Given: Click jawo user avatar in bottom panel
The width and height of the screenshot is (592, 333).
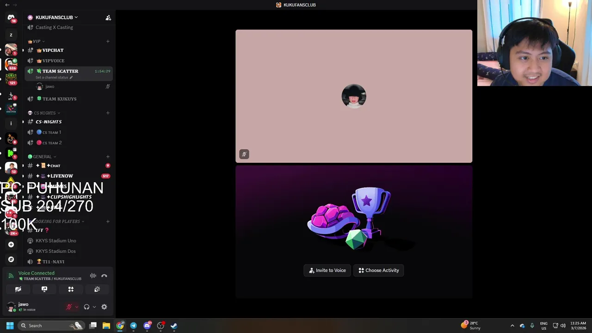Looking at the screenshot, I should pos(11,307).
